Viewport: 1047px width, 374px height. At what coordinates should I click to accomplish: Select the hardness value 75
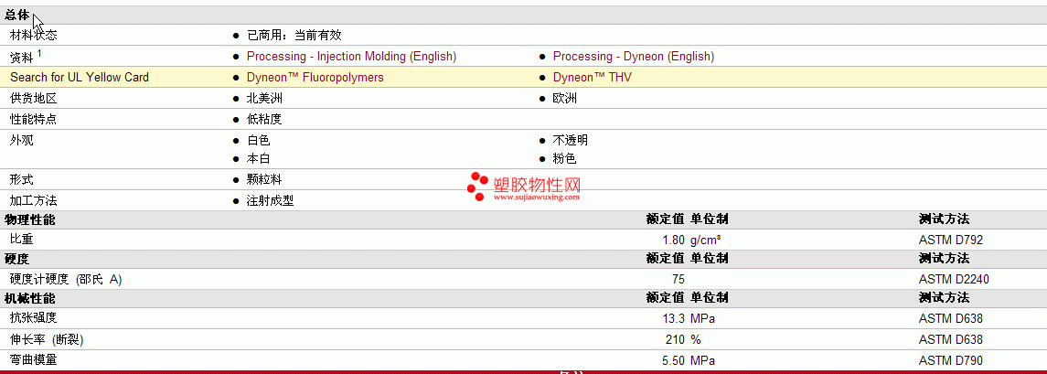coord(678,280)
